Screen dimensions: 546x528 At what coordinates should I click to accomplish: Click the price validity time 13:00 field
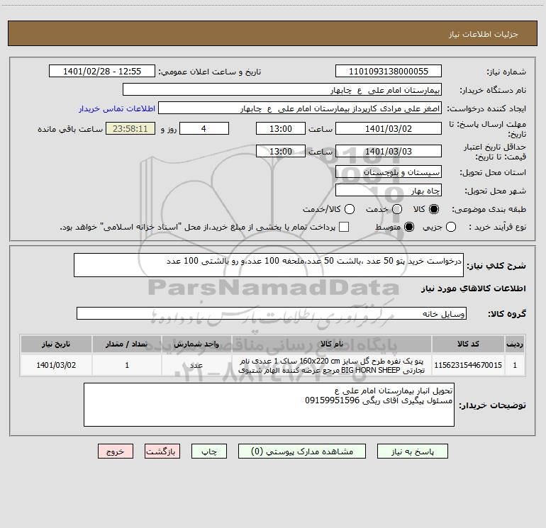click(281, 152)
